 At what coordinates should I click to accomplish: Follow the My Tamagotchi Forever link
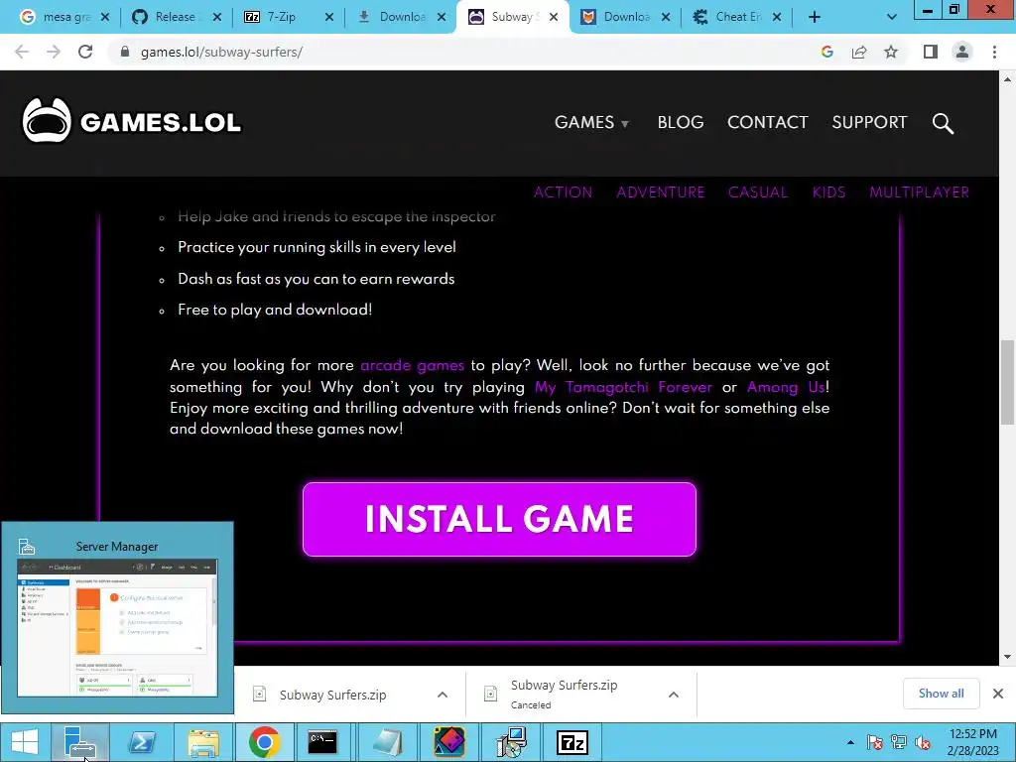623,388
